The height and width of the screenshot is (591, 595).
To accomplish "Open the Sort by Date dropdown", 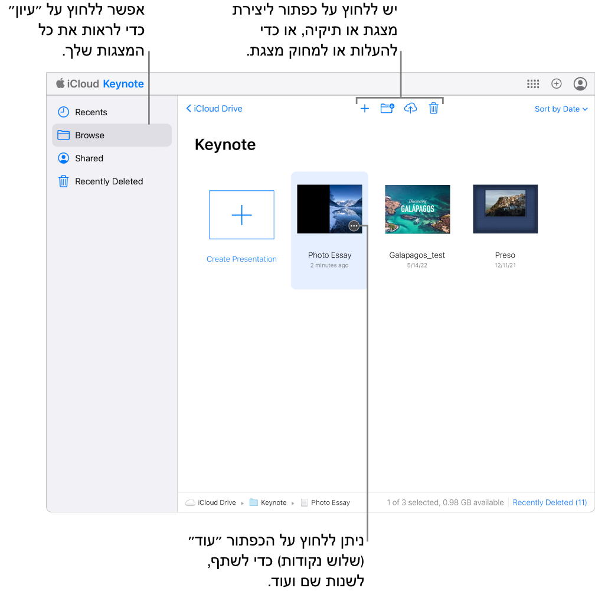I will (x=561, y=109).
